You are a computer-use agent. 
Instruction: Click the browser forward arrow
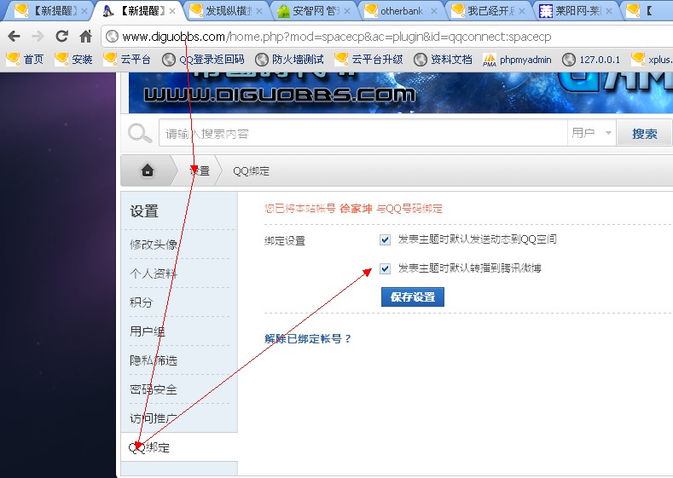(38, 37)
